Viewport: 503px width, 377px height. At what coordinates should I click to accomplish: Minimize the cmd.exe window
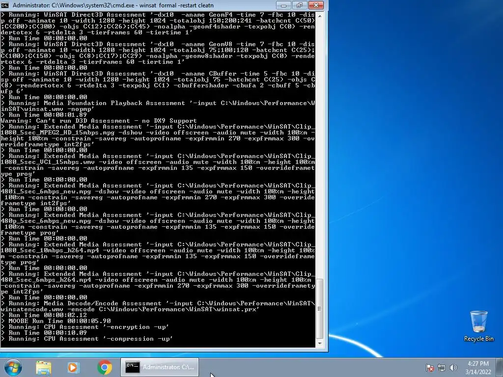(283, 5)
